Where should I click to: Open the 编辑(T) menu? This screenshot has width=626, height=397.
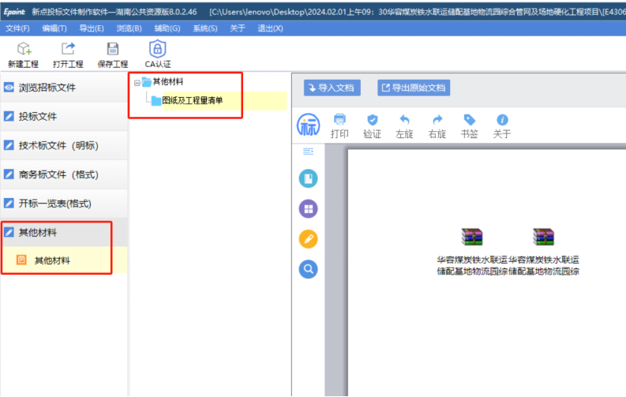click(54, 28)
